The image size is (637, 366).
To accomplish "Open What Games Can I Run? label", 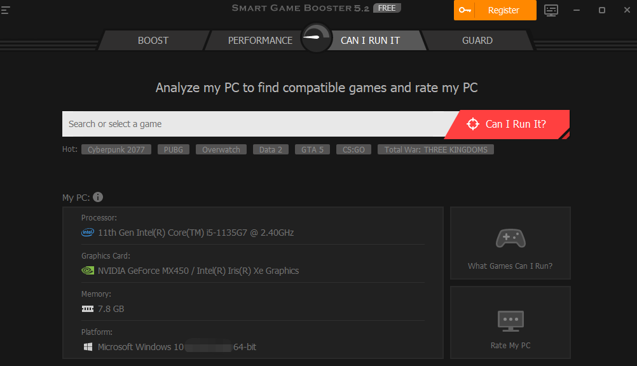I will coord(510,266).
